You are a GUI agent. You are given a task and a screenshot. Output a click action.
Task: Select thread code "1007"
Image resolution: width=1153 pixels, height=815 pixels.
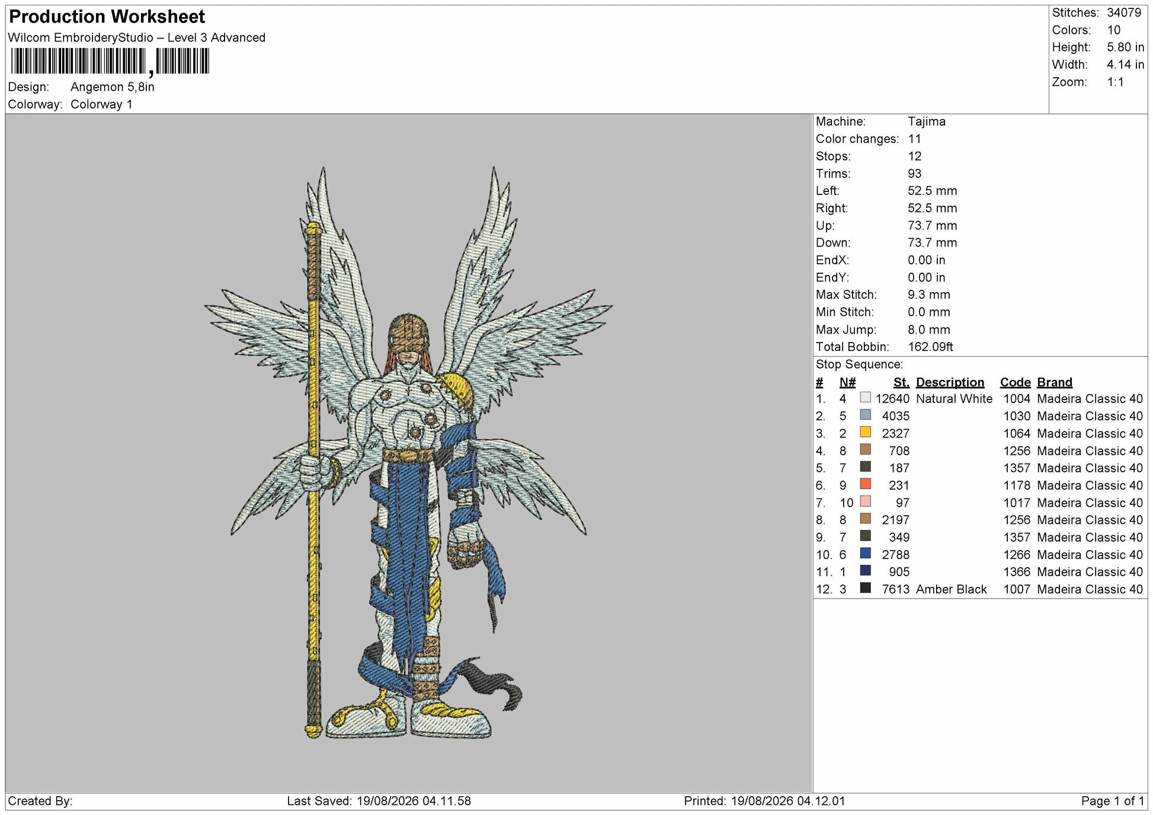click(1017, 589)
